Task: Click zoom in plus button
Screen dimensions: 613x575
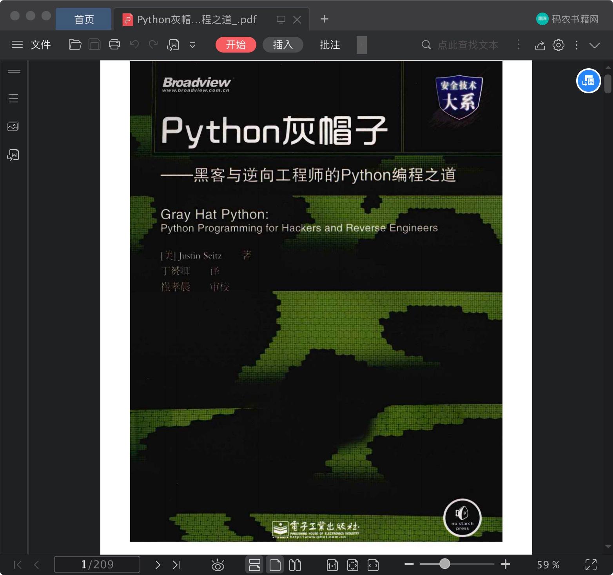Action: point(506,564)
